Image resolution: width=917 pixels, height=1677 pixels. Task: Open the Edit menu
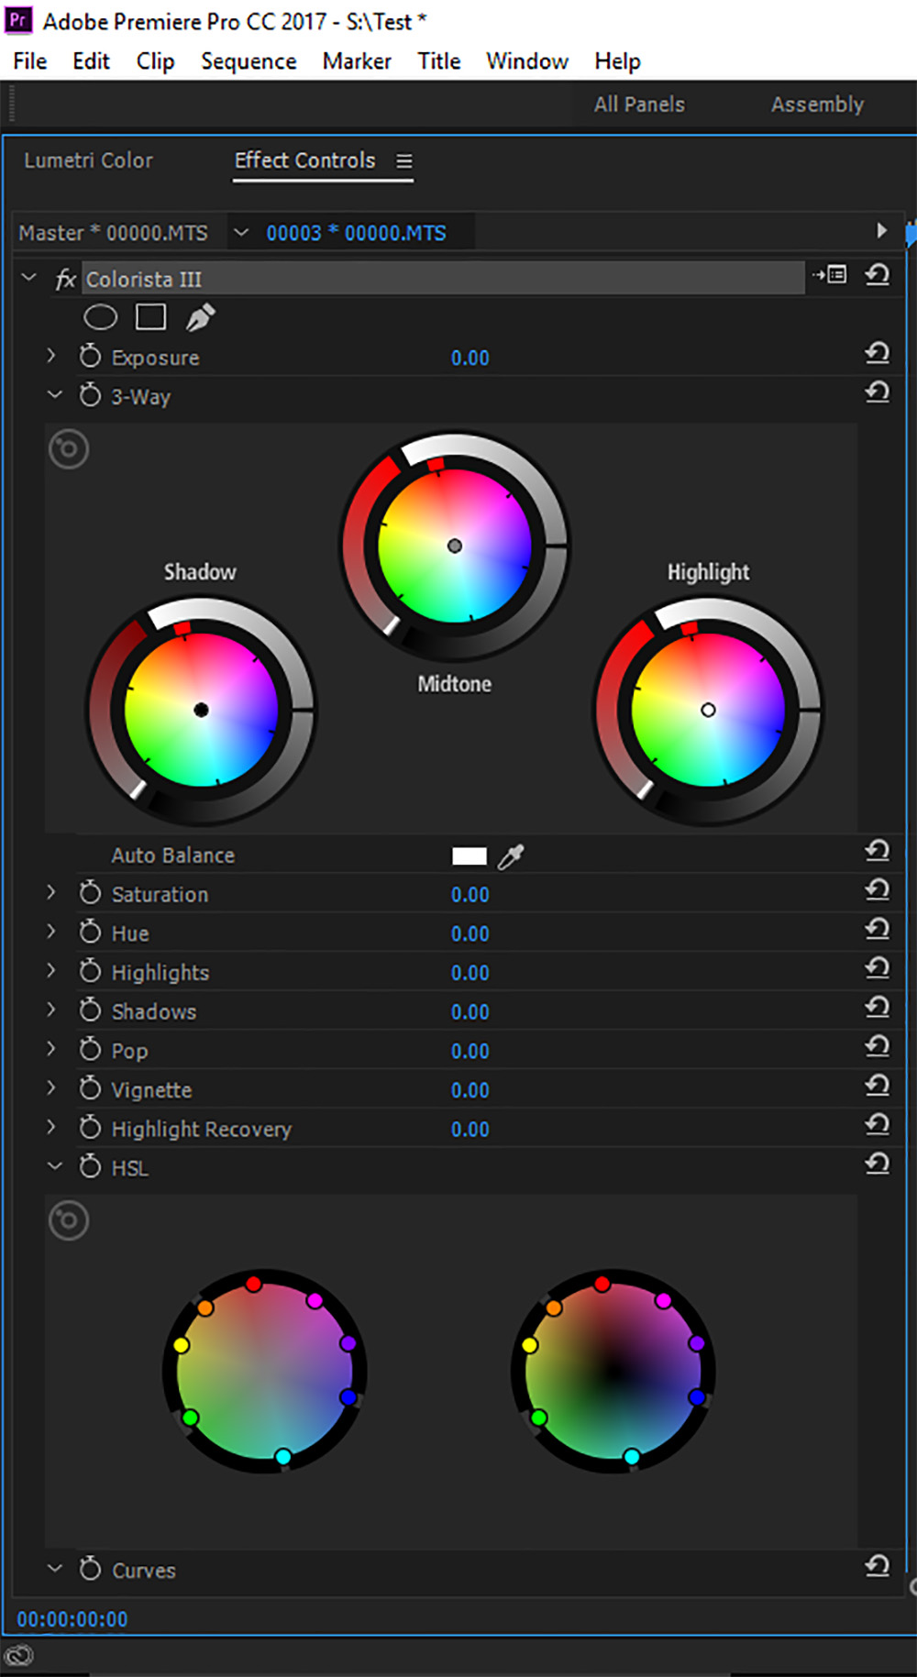pyautogui.click(x=91, y=61)
